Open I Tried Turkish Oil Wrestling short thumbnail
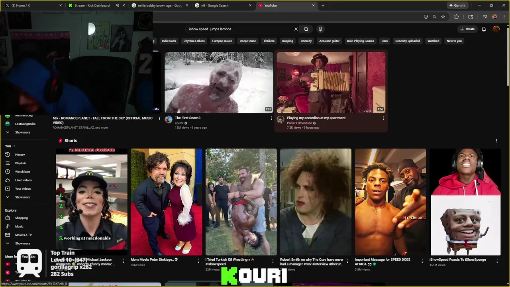Screen dimensions: 510x287 point(241,202)
